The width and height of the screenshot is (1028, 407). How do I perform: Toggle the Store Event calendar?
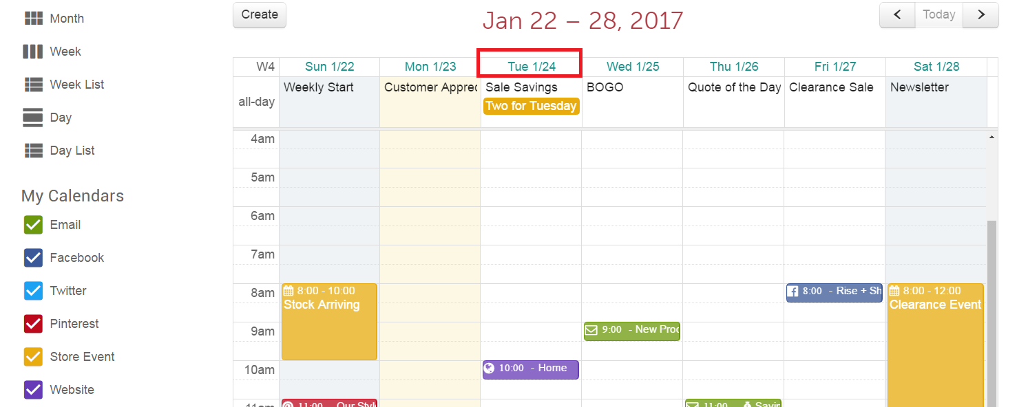point(33,357)
